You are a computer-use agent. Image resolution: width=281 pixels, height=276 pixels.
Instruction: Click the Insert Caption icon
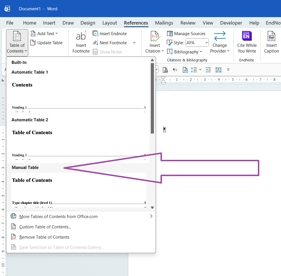point(271,36)
